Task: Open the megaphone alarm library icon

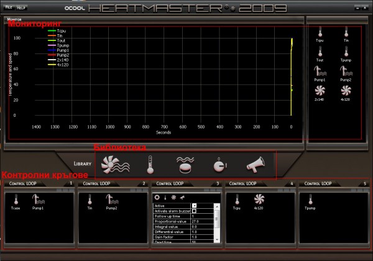Action: click(x=256, y=165)
